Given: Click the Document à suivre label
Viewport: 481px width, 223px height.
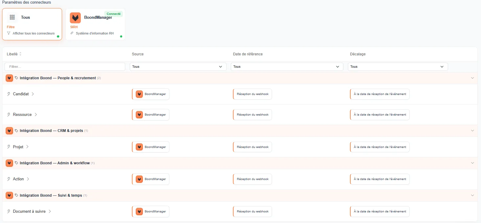Looking at the screenshot, I should tap(29, 212).
